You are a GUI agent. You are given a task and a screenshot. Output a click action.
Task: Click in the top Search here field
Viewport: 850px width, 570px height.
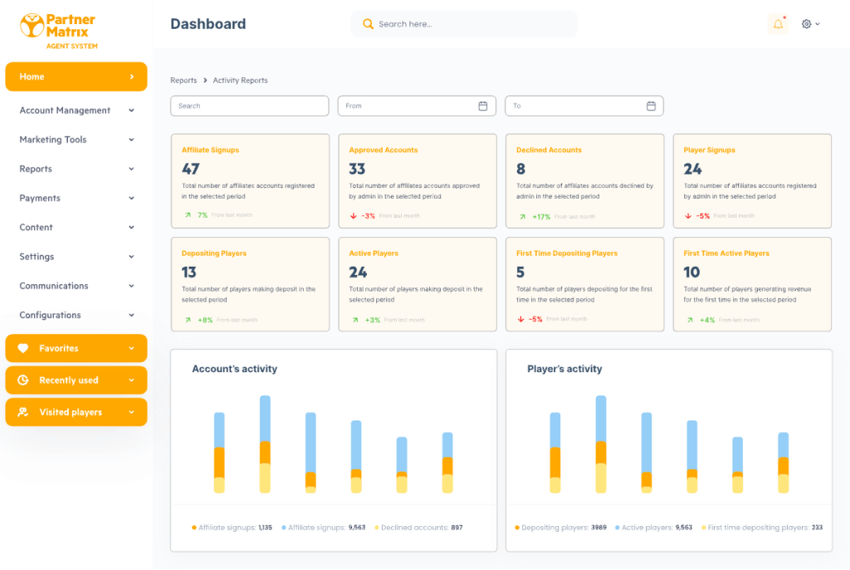(x=464, y=24)
